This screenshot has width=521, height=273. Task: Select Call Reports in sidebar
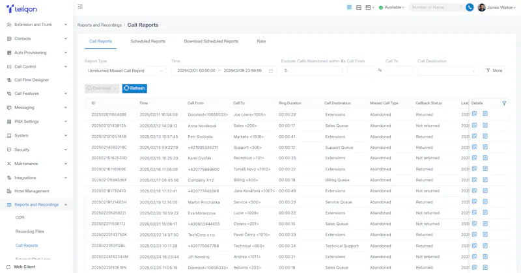27,246
